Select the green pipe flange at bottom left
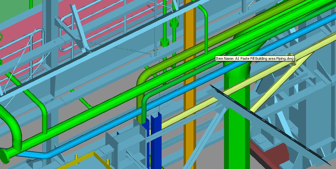Viewport: 336px width, 169px height. pyautogui.click(x=4, y=156)
